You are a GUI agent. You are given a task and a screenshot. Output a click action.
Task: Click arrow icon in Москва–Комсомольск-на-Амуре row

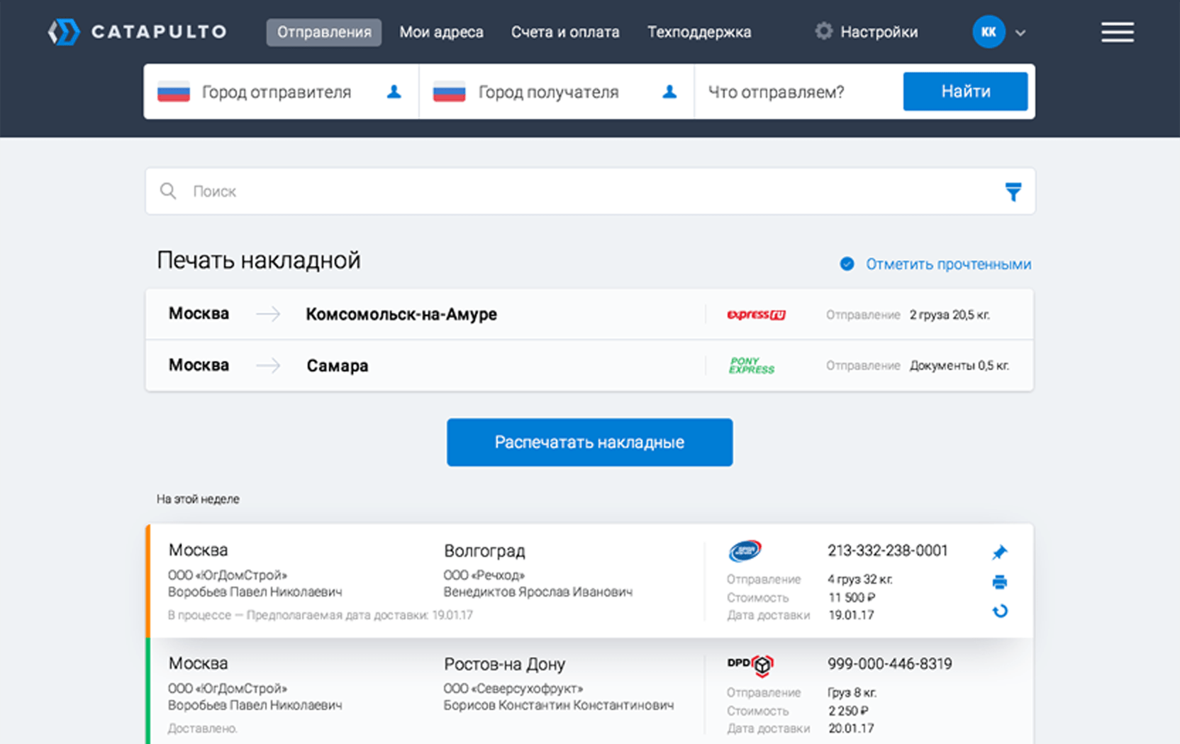(268, 314)
